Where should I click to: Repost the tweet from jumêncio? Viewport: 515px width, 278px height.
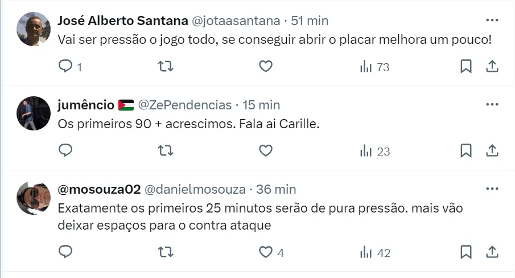pyautogui.click(x=166, y=151)
